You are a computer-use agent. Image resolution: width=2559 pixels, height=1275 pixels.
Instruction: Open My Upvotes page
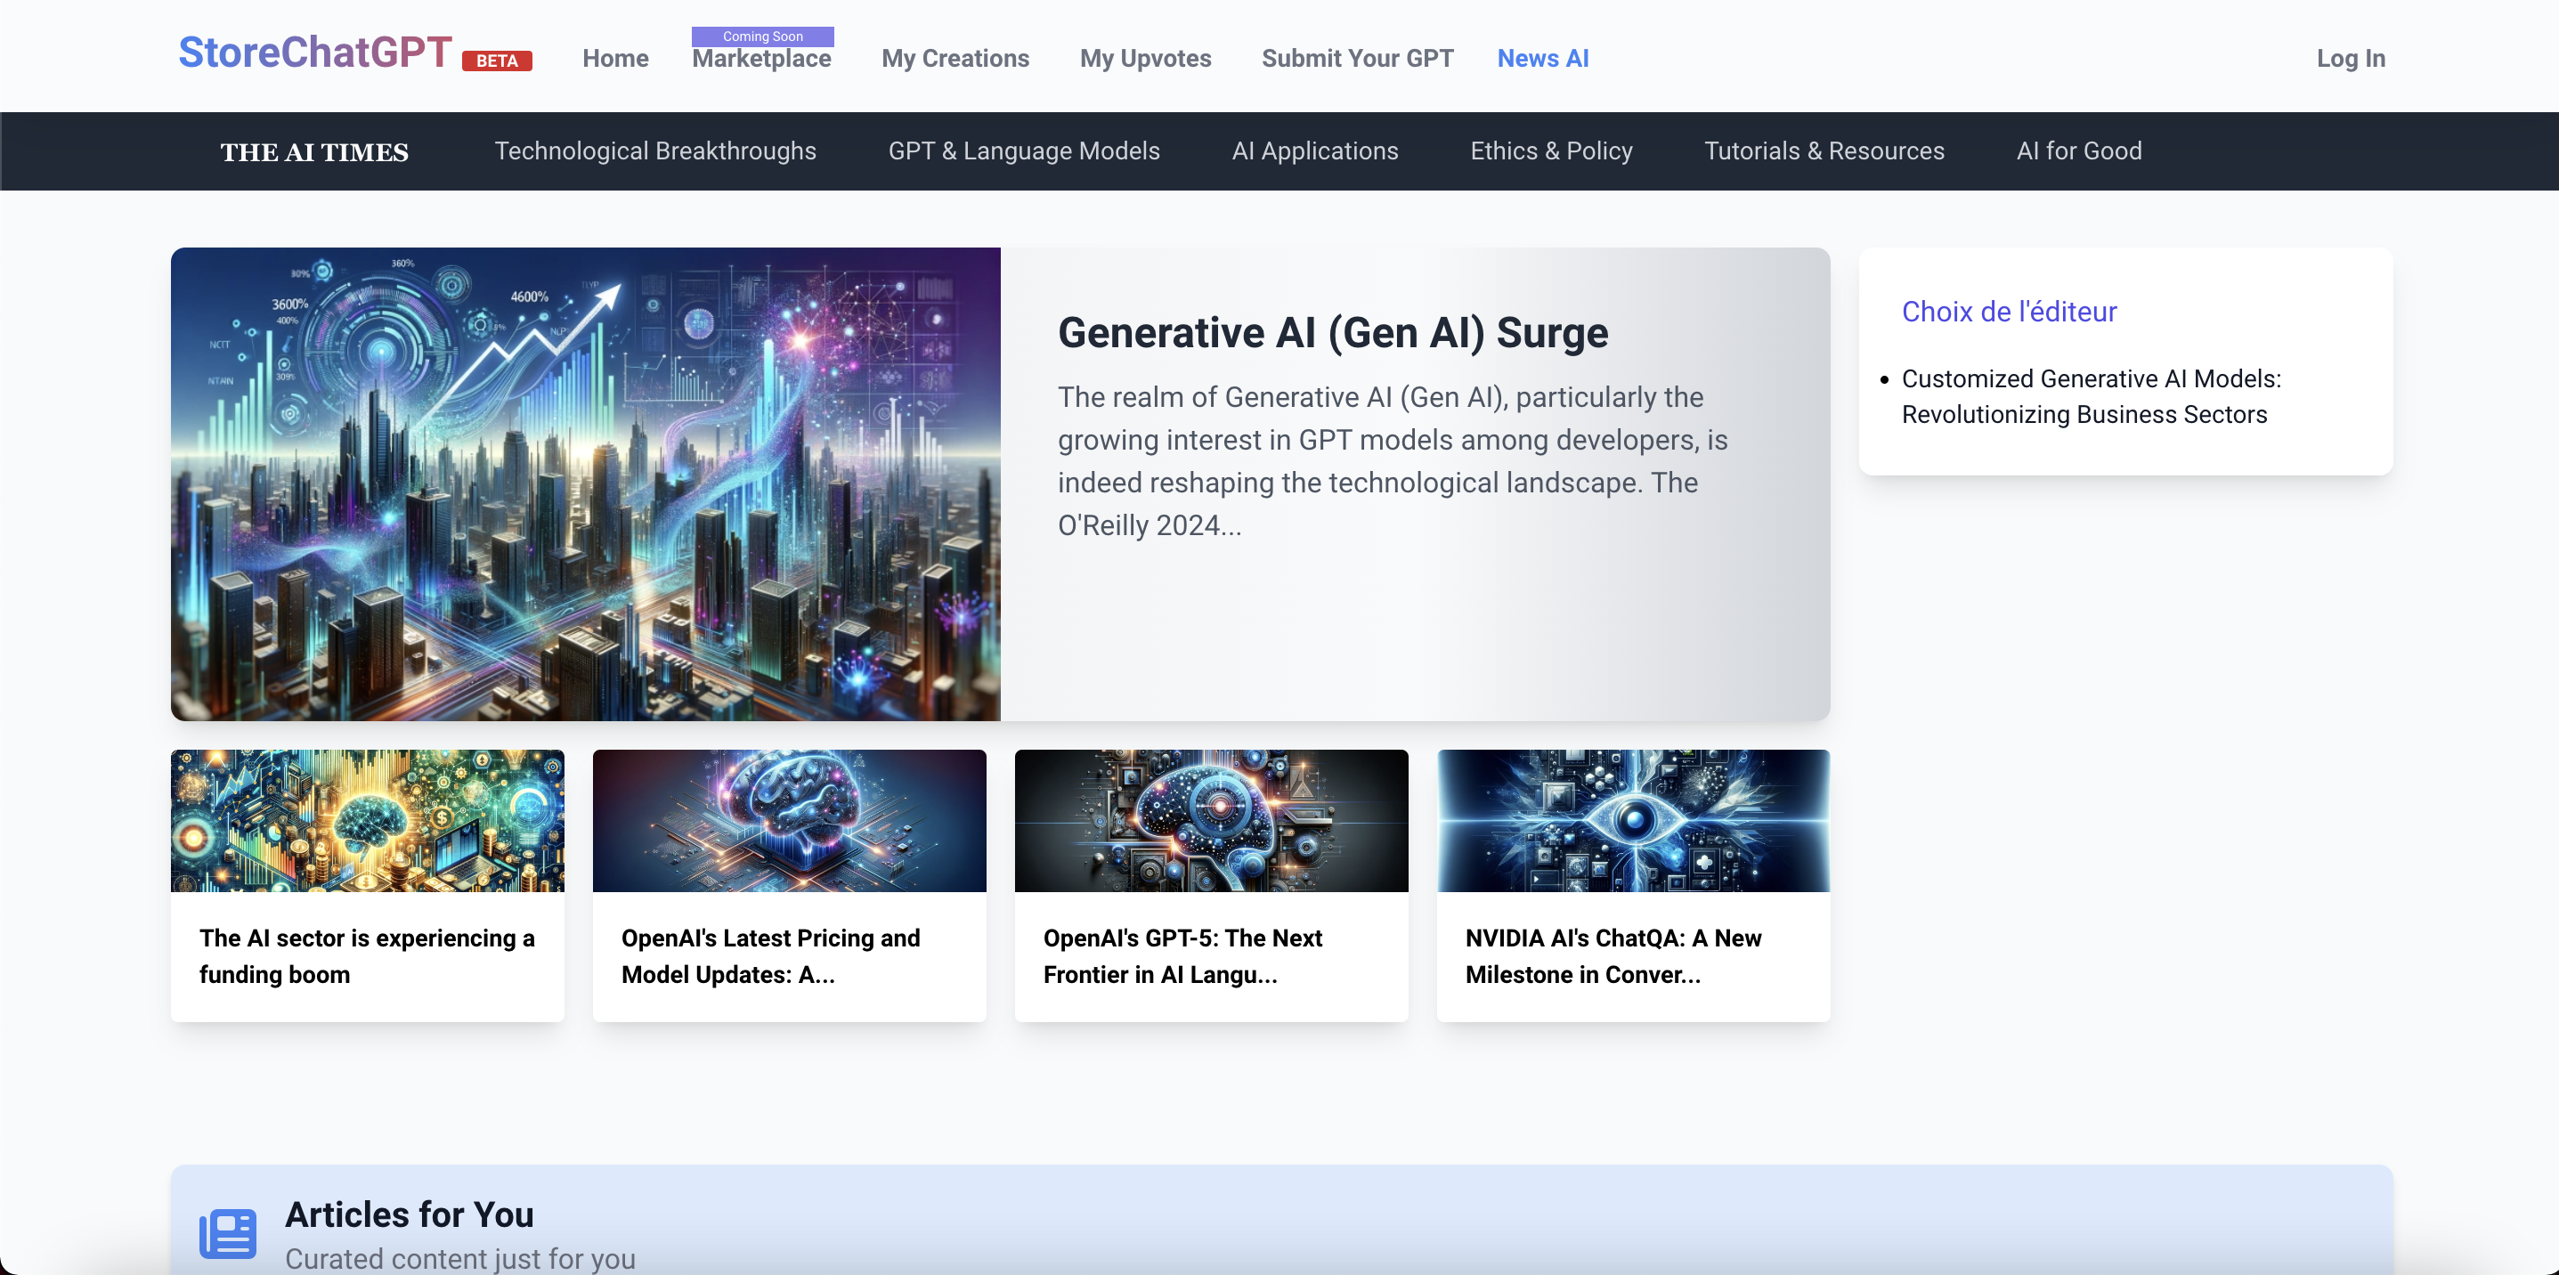click(x=1144, y=59)
